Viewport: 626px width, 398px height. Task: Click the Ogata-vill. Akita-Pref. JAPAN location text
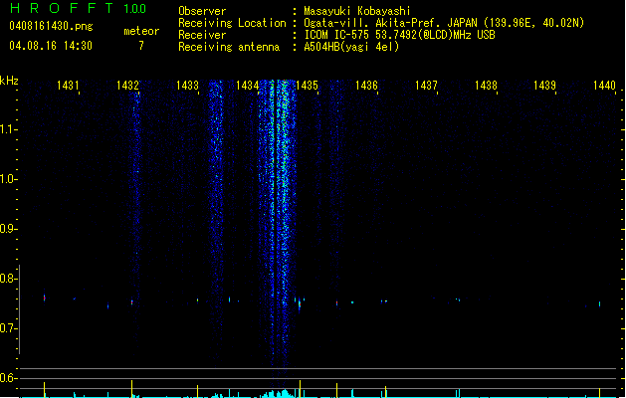[x=444, y=23]
